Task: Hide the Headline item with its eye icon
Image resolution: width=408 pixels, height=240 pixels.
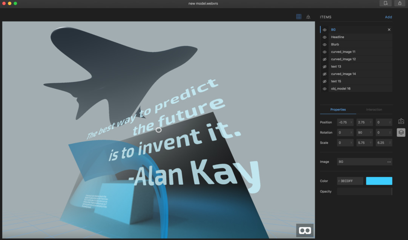Action: [x=324, y=37]
